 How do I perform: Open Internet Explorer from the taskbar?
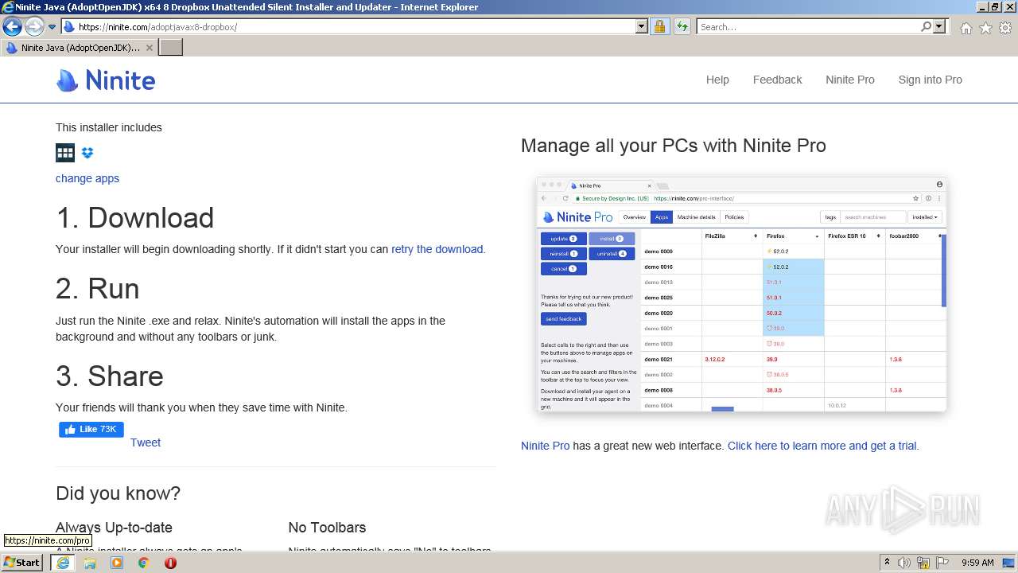[x=63, y=563]
